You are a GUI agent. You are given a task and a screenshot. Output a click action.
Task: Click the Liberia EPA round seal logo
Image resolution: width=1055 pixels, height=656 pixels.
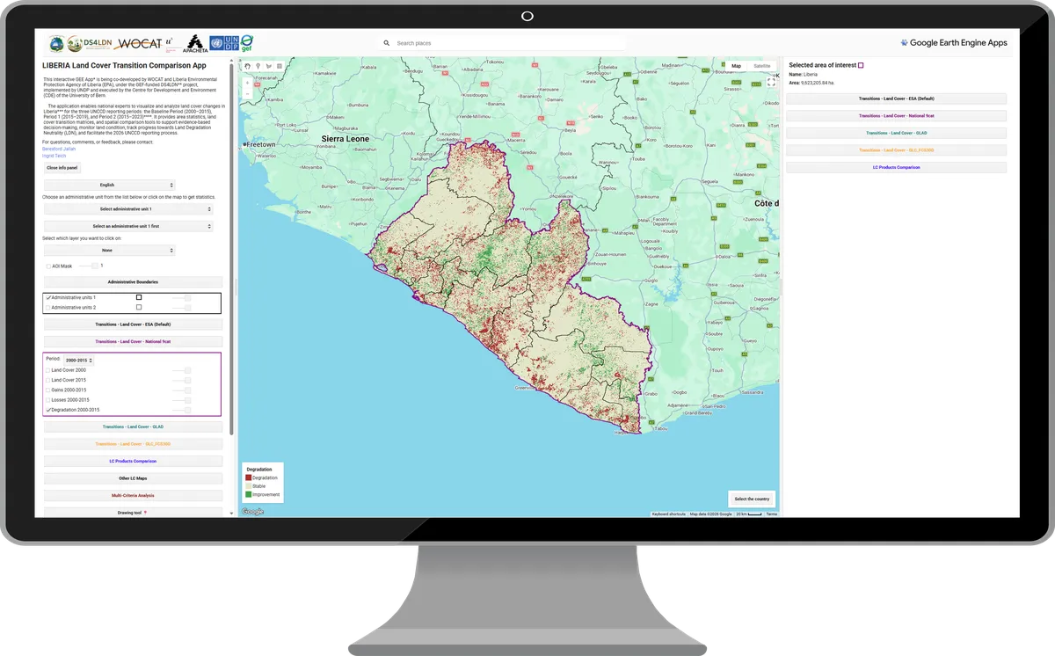coord(56,43)
